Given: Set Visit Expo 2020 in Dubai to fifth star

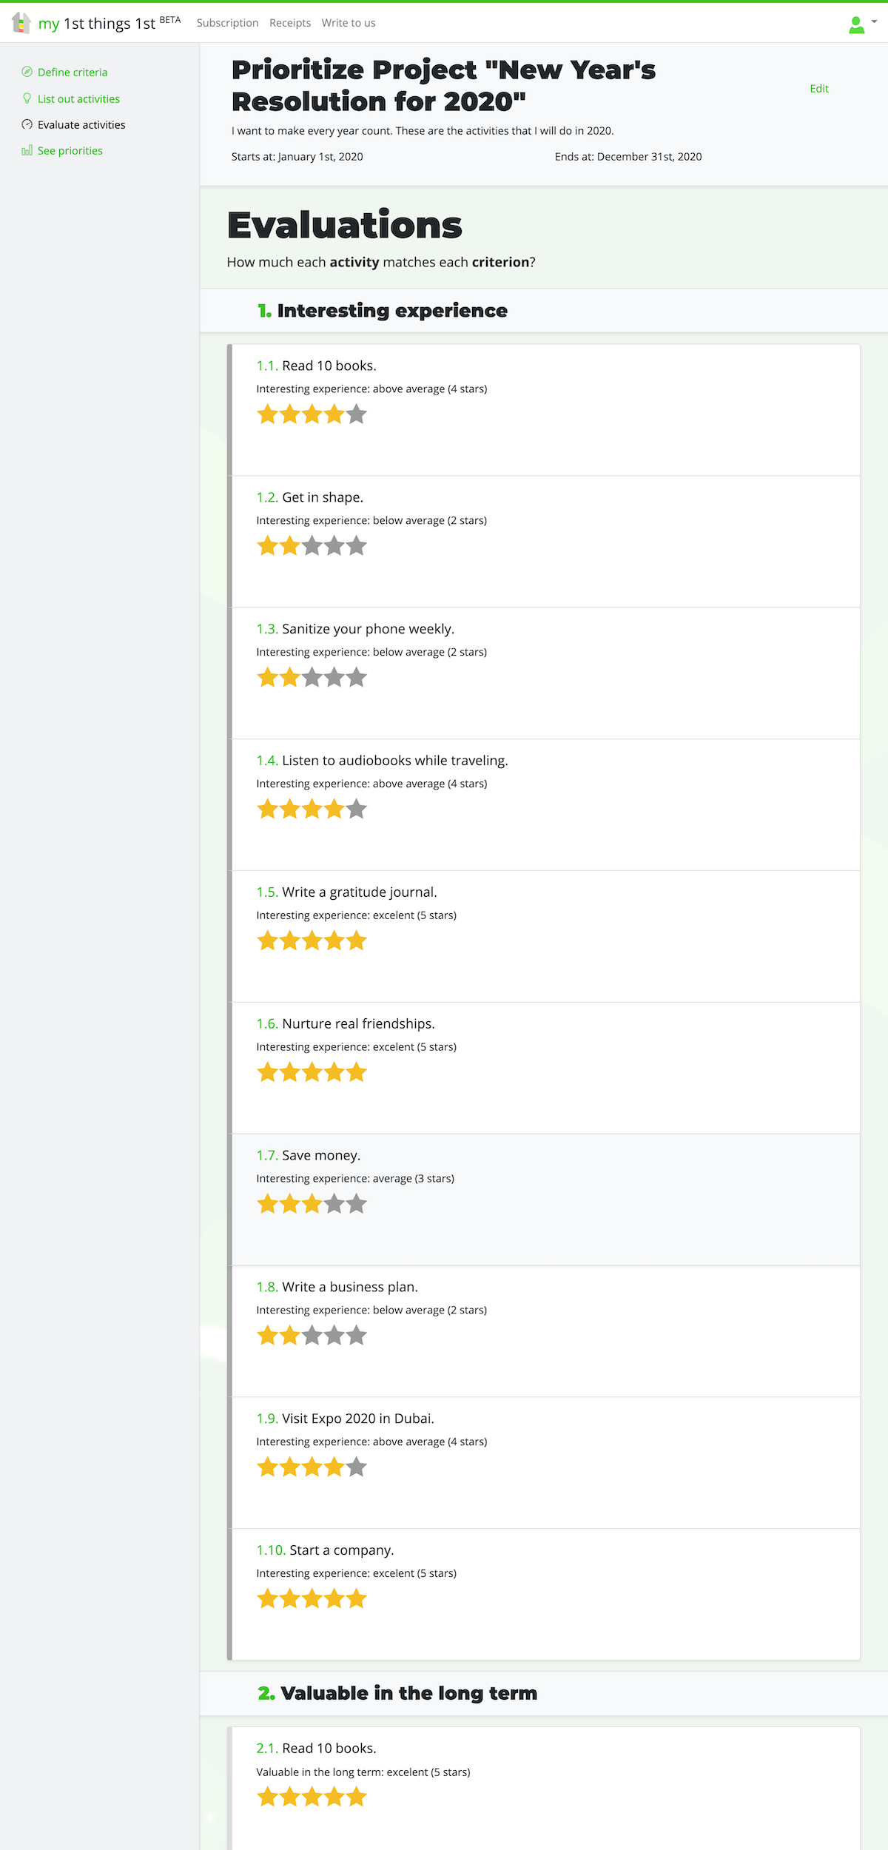Looking at the screenshot, I should tap(357, 1467).
